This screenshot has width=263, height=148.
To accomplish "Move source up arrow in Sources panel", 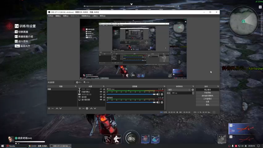I will 91,109.
